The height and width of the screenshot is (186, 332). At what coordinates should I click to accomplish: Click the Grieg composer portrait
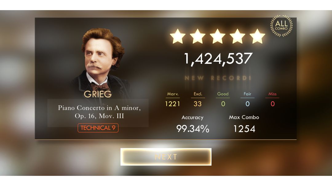click(100, 61)
